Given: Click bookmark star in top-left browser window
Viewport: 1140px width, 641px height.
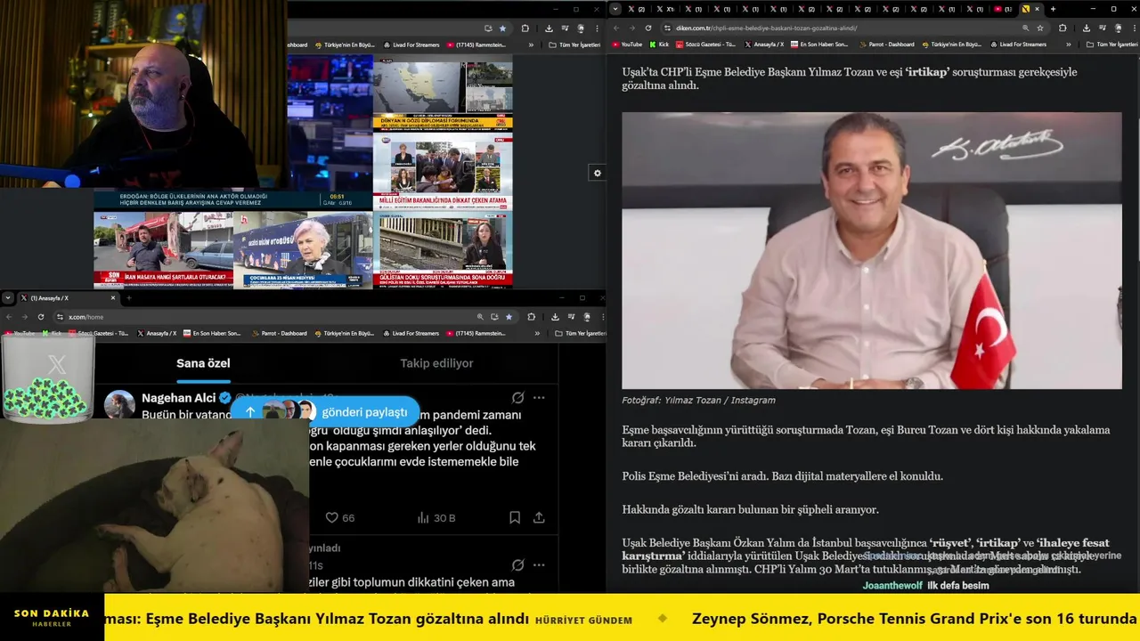Looking at the screenshot, I should pyautogui.click(x=502, y=28).
